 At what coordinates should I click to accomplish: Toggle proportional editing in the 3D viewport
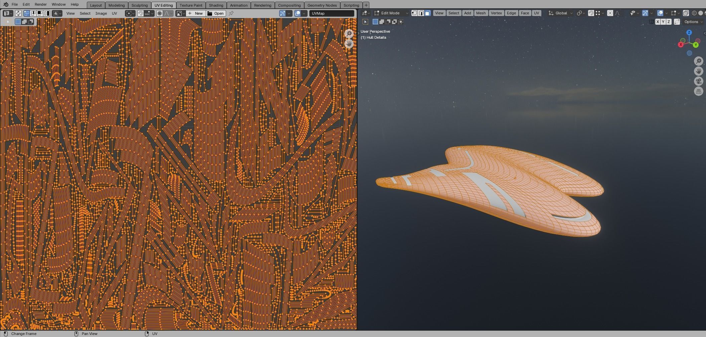coord(610,13)
